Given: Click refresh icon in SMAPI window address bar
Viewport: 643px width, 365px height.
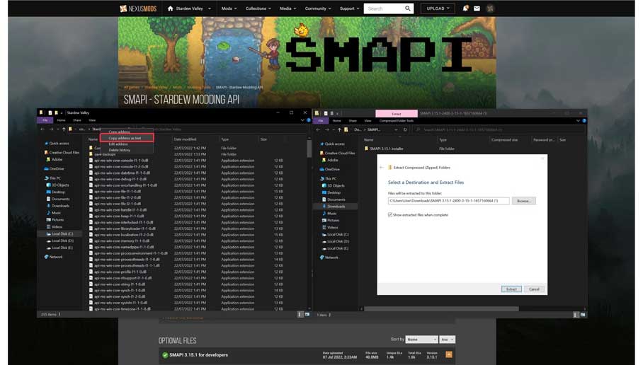Looking at the screenshot, I should 405,129.
